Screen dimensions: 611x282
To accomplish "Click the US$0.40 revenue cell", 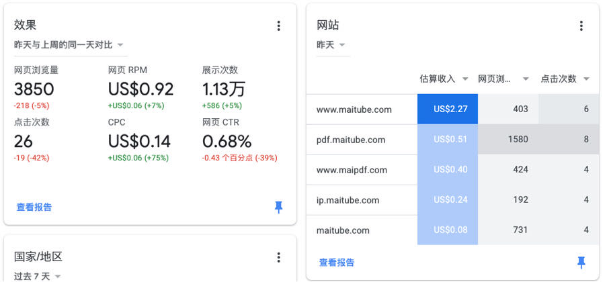I will tap(448, 170).
